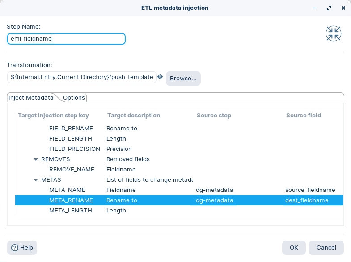Maximize the dialog window
351x262 pixels.
tap(329, 8)
